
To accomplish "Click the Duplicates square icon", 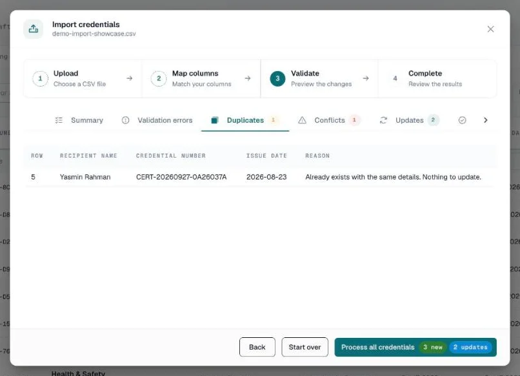I will tap(215, 120).
